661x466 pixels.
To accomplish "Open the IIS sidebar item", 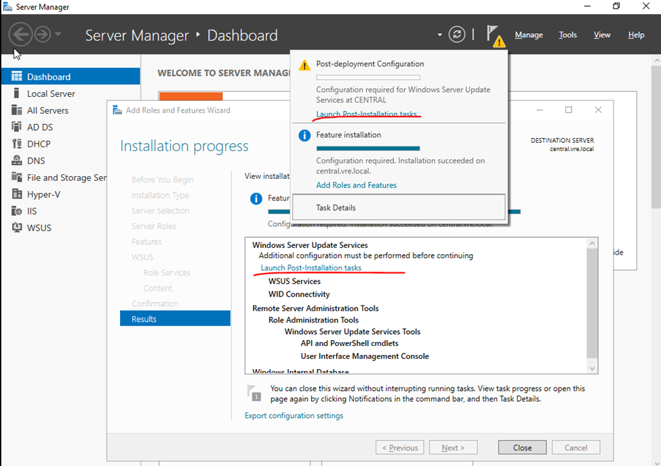I will [x=31, y=211].
